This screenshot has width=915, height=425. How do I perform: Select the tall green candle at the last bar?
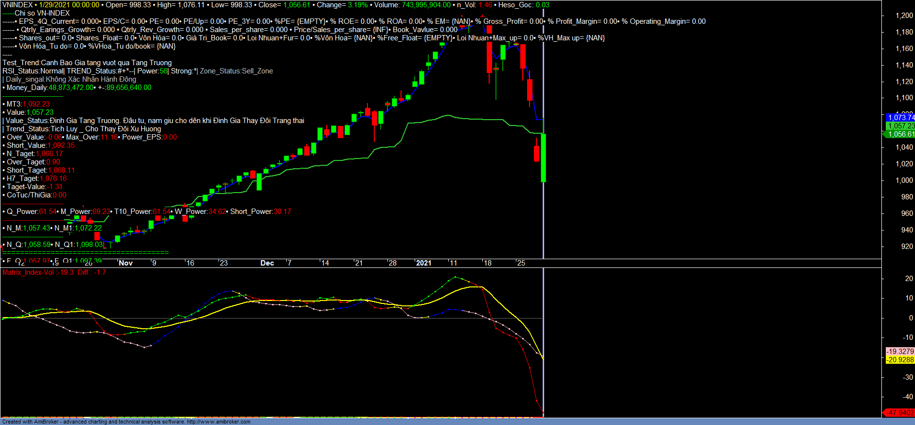point(543,158)
